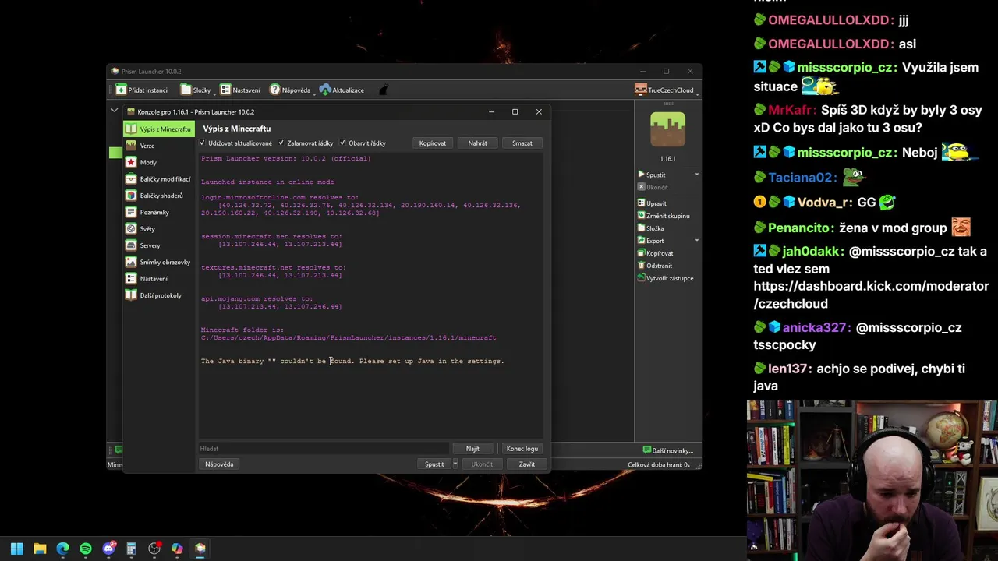The image size is (998, 561).
Task: Select Výpis z Minecraftu page
Action: pos(158,129)
